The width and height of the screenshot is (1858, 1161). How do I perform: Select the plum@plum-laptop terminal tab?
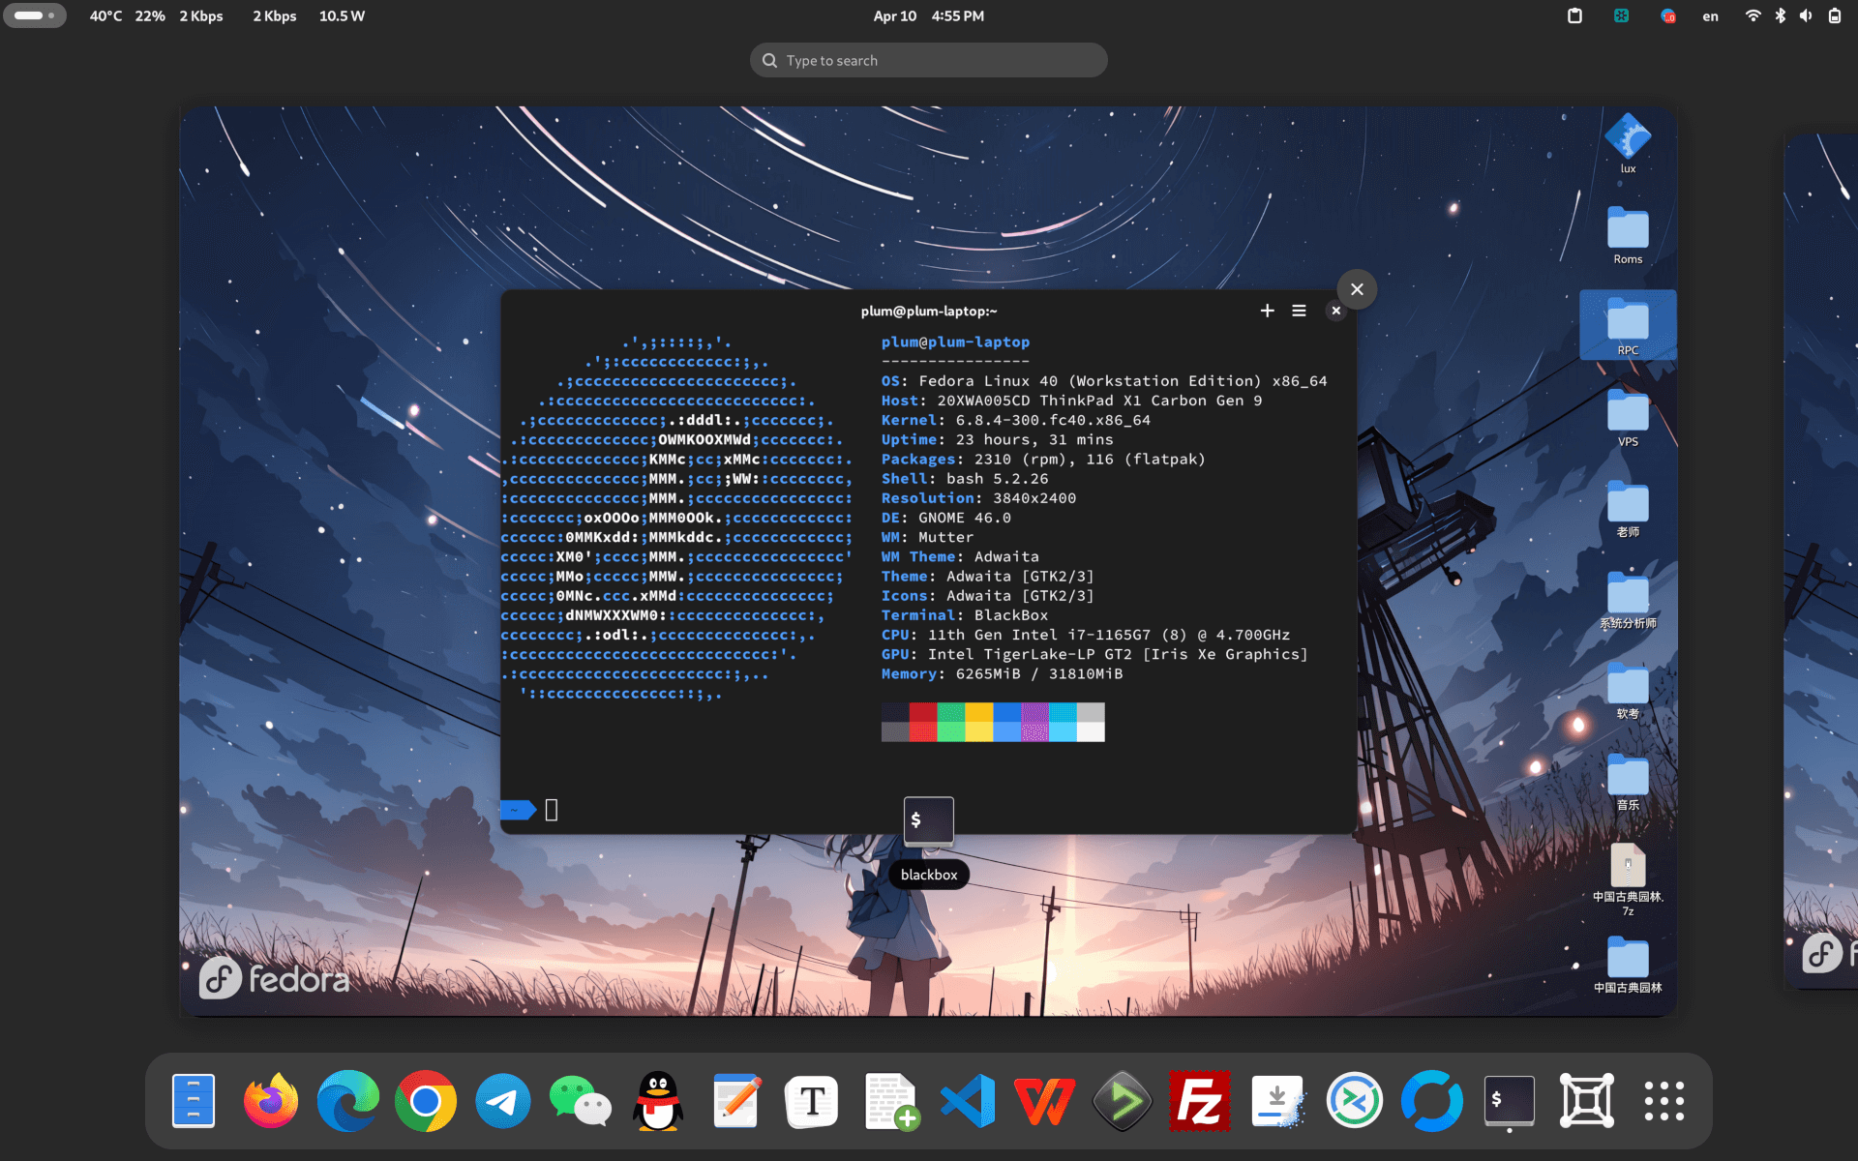tap(928, 311)
